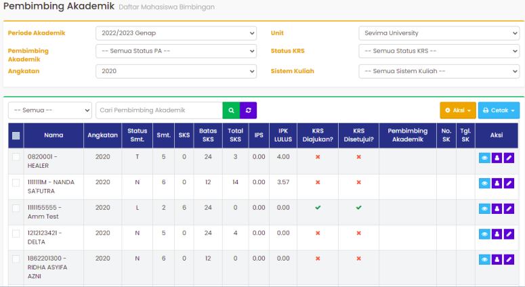
Task: View details eye icon for NANDA SA'FUTRA
Action: (484, 183)
